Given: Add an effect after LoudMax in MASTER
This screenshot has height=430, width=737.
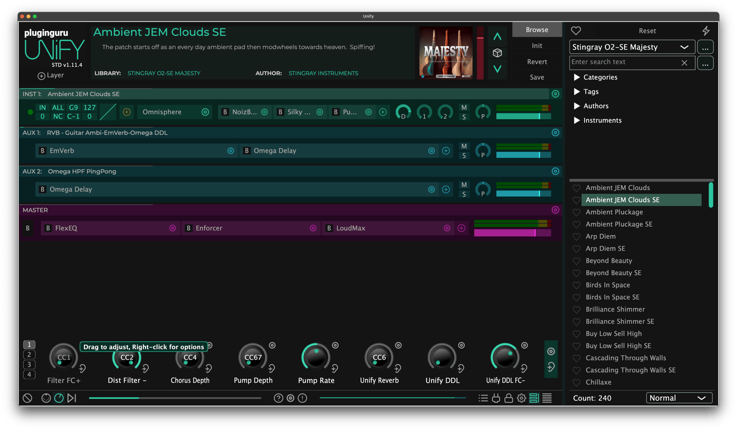Looking at the screenshot, I should pyautogui.click(x=461, y=228).
